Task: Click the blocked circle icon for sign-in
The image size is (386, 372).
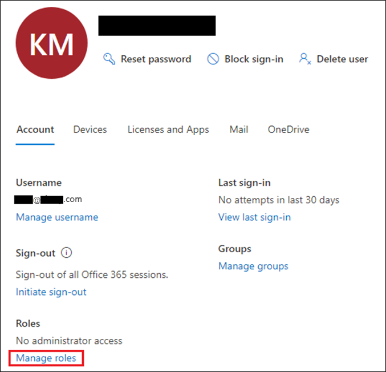Action: pyautogui.click(x=213, y=59)
